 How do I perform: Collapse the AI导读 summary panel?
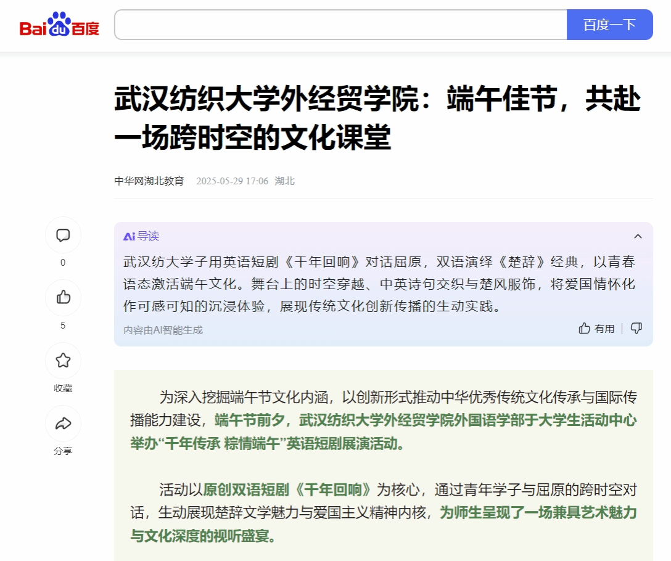coord(638,236)
